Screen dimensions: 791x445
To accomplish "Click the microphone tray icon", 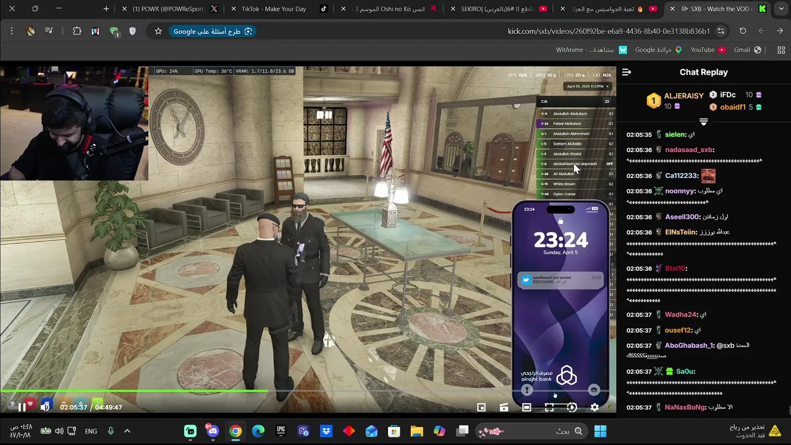I will [x=111, y=431].
